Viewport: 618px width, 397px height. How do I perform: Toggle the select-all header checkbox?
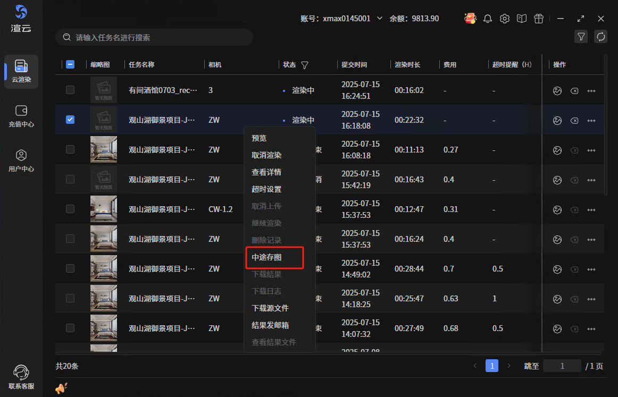tap(70, 64)
